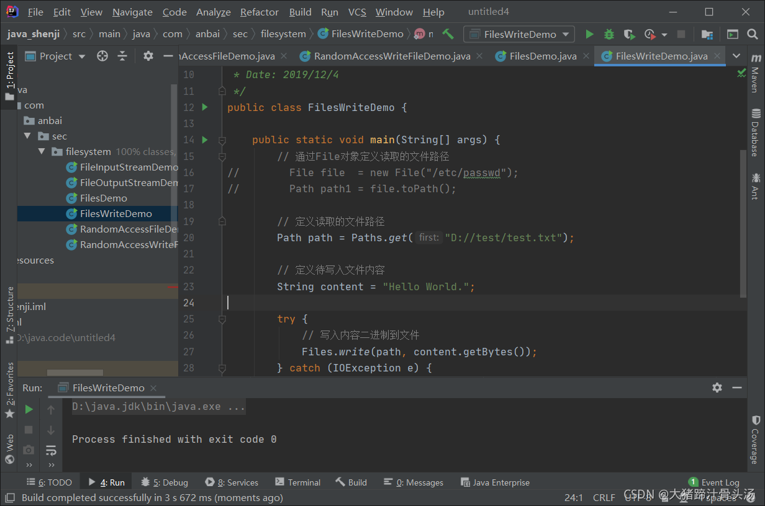Close the FilesWriteDemo.java editor tab

[718, 56]
